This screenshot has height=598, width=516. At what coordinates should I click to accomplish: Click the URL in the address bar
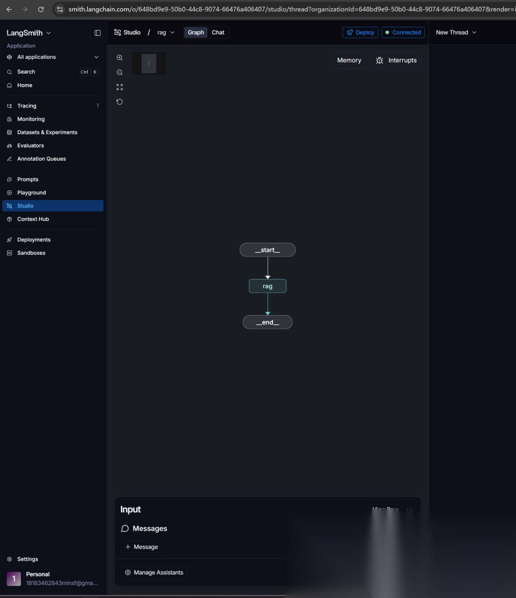point(291,9)
